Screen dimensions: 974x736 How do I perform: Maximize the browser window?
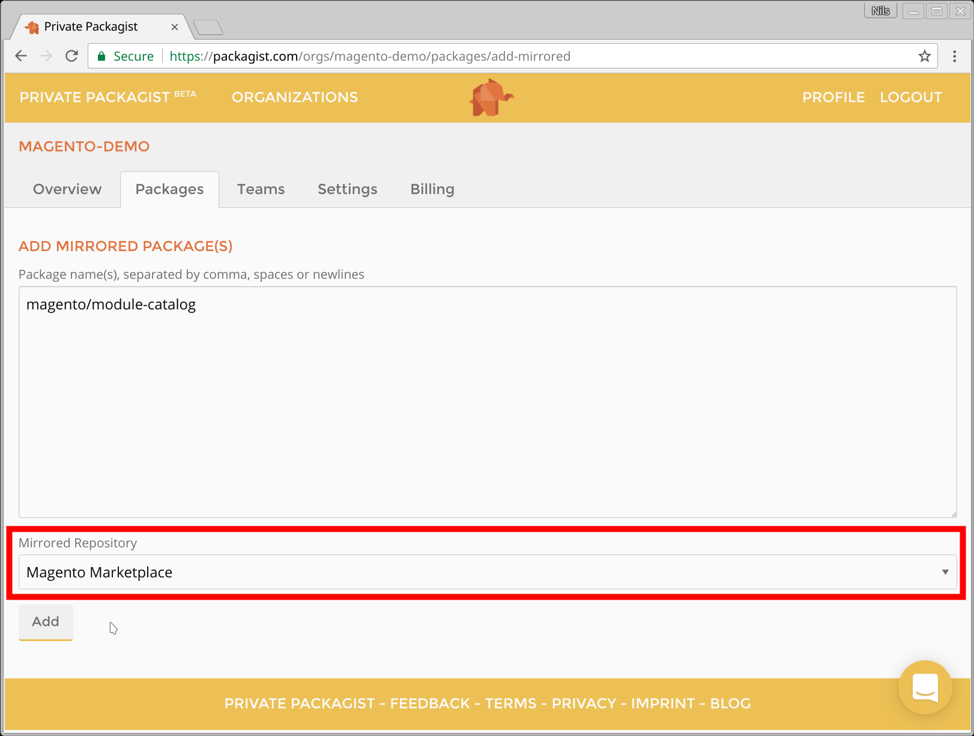pos(936,11)
